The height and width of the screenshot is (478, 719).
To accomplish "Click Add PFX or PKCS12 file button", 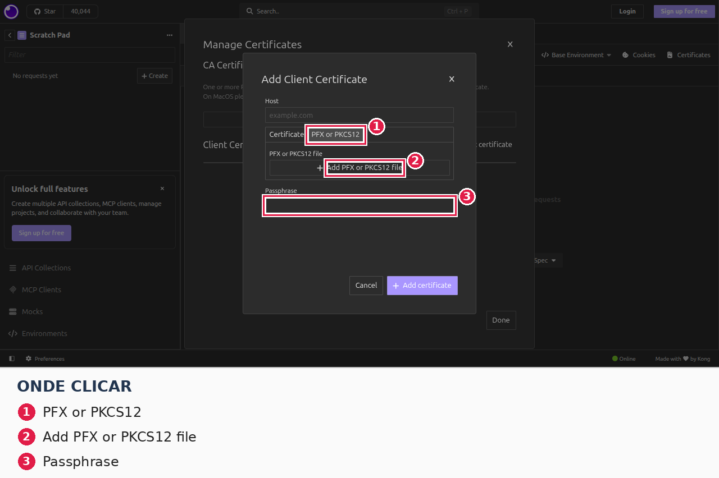I will point(359,168).
